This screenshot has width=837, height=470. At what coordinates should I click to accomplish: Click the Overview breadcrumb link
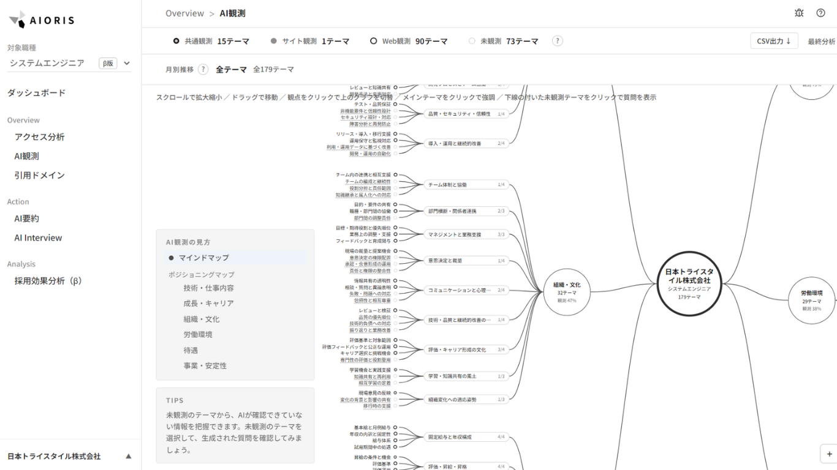tap(184, 13)
